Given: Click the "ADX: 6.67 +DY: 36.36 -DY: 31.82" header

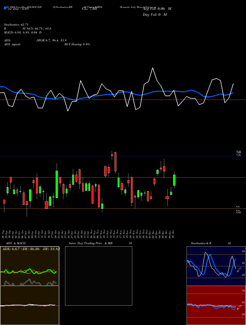Looking at the screenshot, I should [x=31, y=249].
